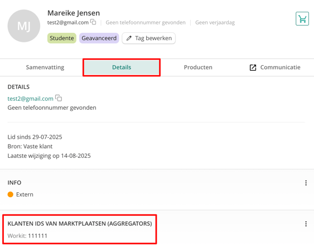Switch to the Samenvatting tab
The image size is (314, 248).
pos(45,67)
